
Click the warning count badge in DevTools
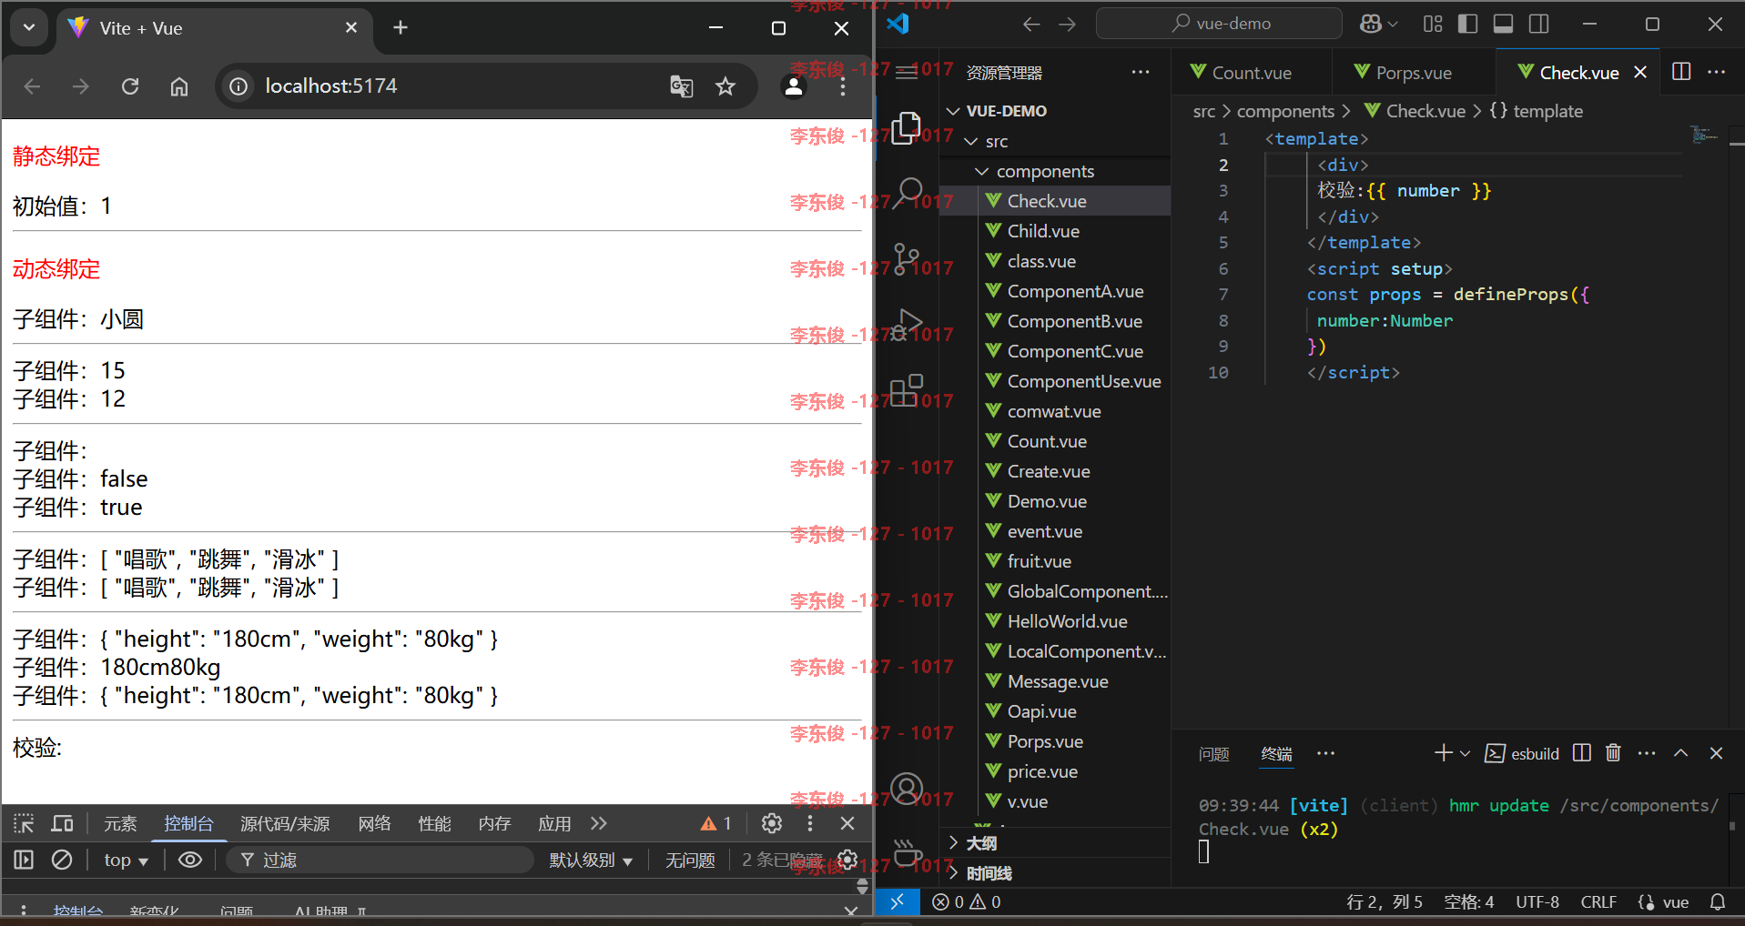coord(716,823)
